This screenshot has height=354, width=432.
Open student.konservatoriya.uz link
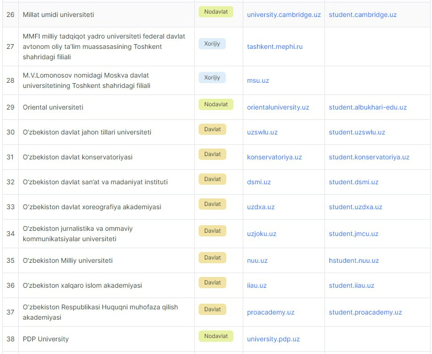tap(369, 157)
